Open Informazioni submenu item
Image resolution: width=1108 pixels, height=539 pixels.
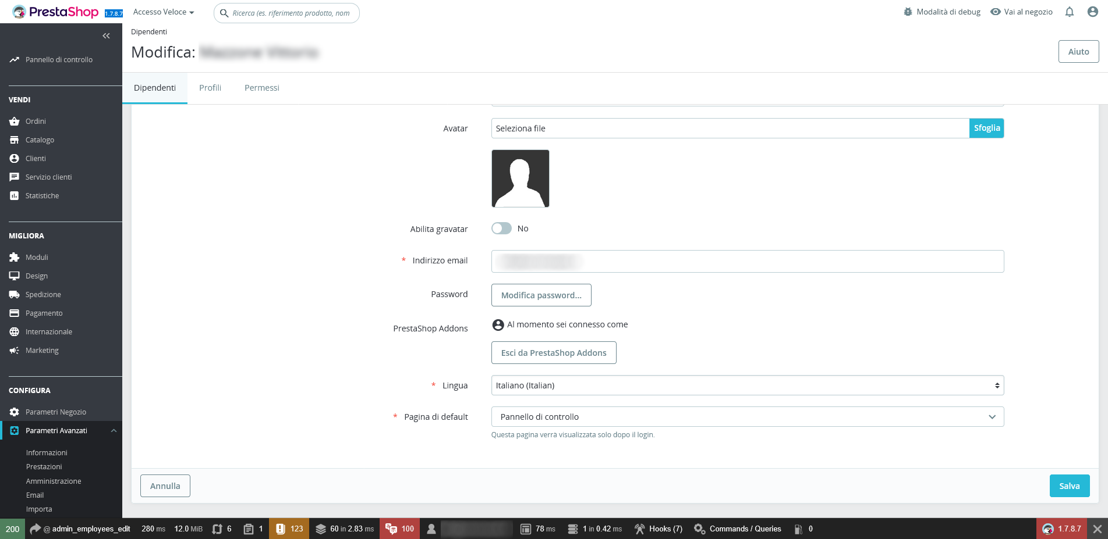[x=47, y=452]
